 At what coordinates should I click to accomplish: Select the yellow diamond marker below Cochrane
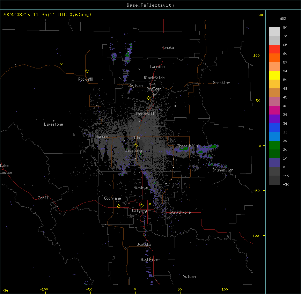coord(119,206)
